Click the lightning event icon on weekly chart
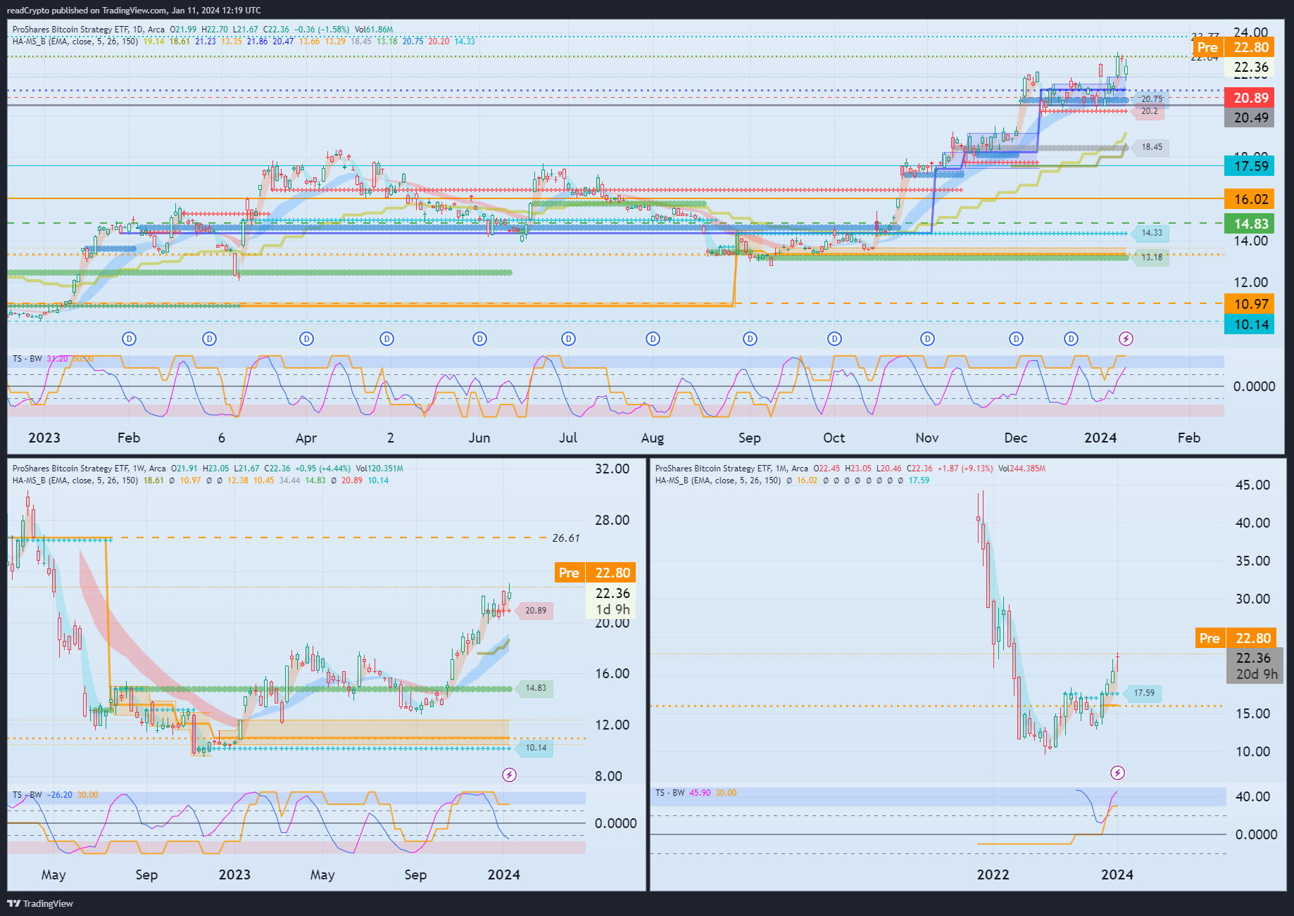The width and height of the screenshot is (1294, 916). tap(509, 775)
